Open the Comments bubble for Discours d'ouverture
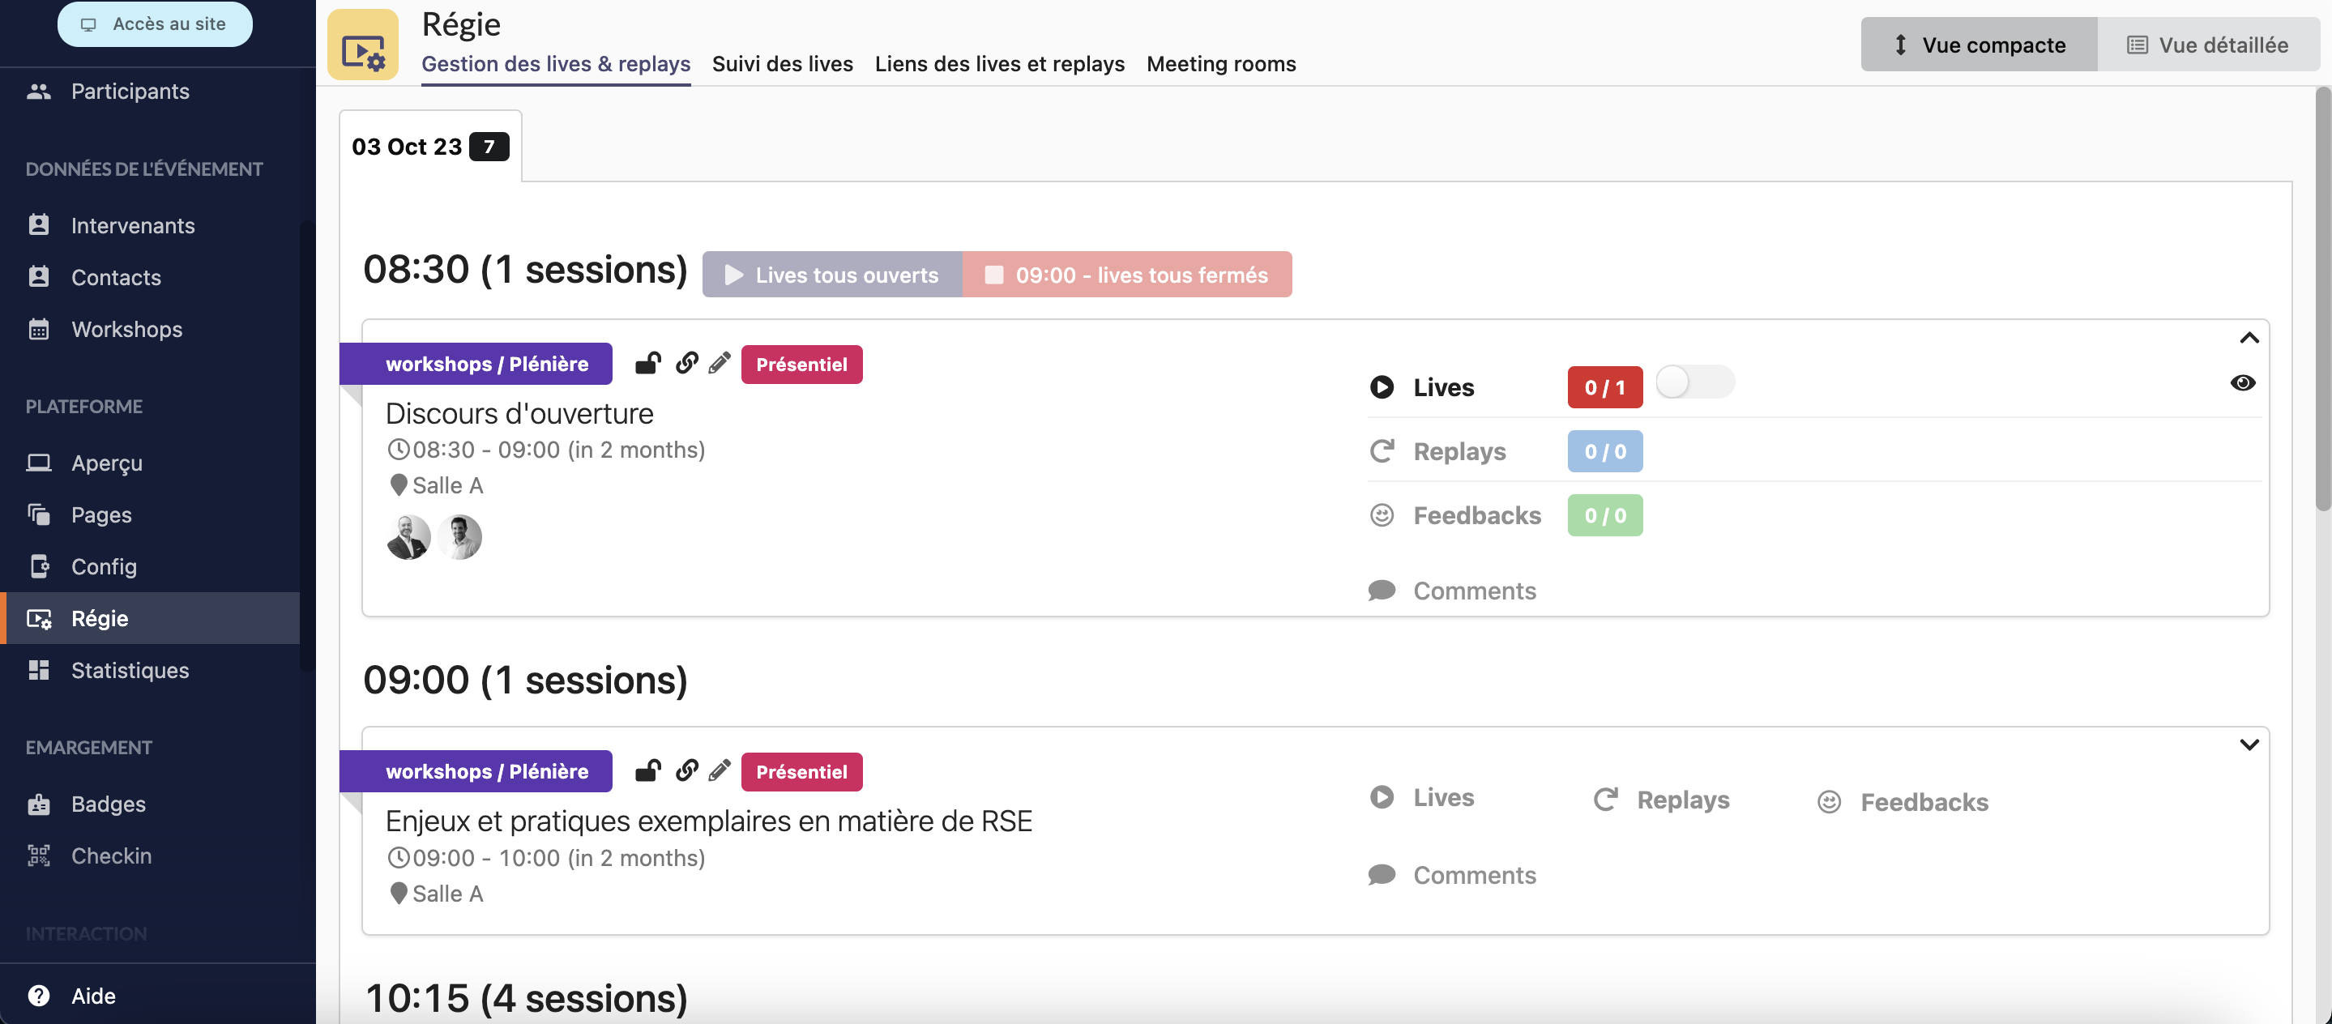 [1382, 591]
